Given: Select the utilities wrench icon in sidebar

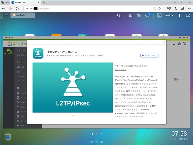Looking at the screenshot, I should (18, 121).
